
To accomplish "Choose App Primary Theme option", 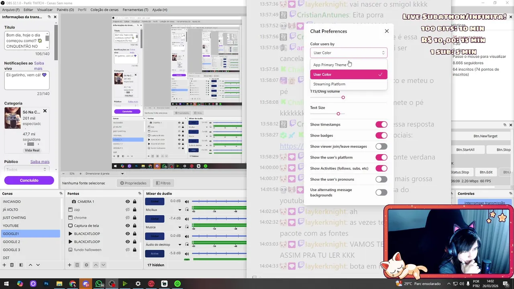I will point(349,65).
